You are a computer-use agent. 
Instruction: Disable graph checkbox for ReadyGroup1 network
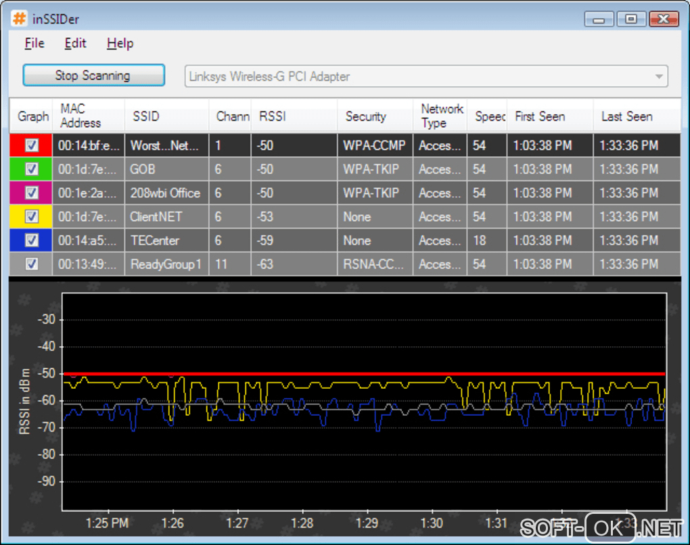point(32,264)
